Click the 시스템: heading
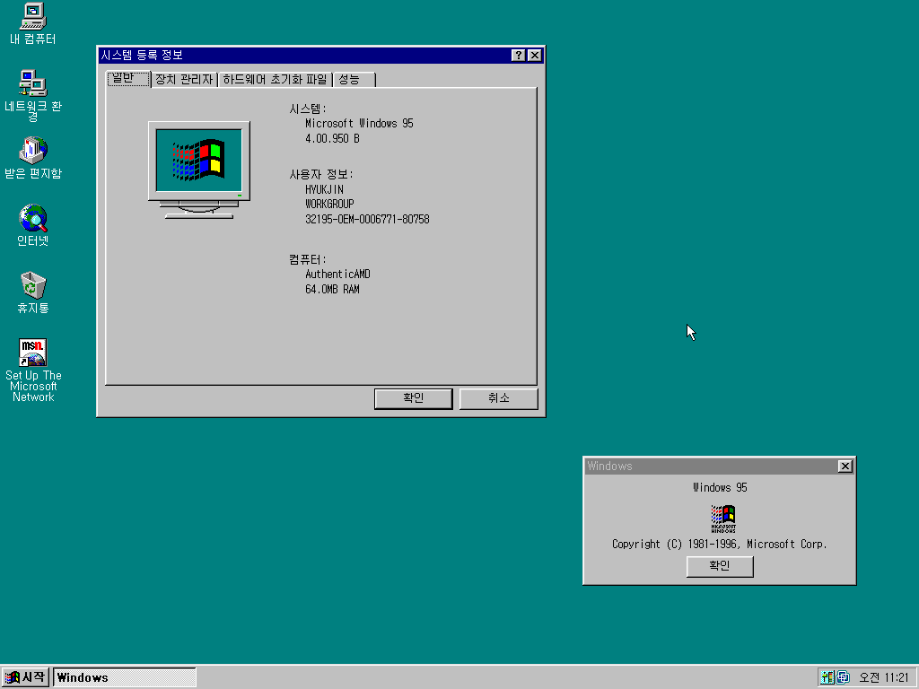Viewport: 919px width, 689px height. [x=308, y=109]
